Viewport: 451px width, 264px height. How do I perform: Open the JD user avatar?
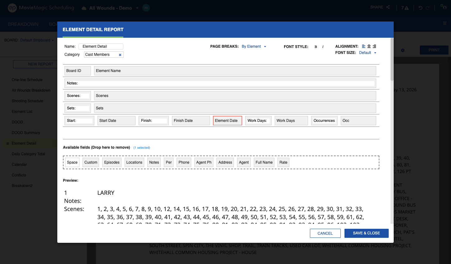point(146,8)
